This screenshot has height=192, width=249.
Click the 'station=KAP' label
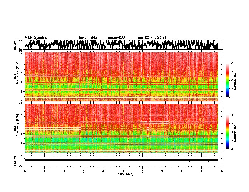click(117, 38)
